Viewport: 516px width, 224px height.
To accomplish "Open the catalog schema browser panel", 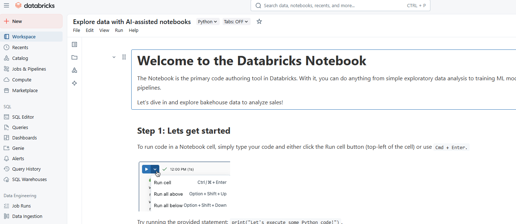I will [x=74, y=70].
